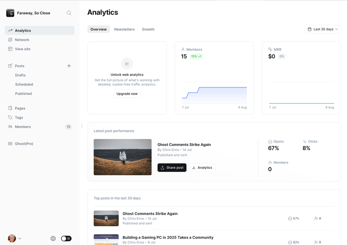This screenshot has height=245, width=347.
Task: Open the Last 30 days date dropdown
Action: pos(322,29)
